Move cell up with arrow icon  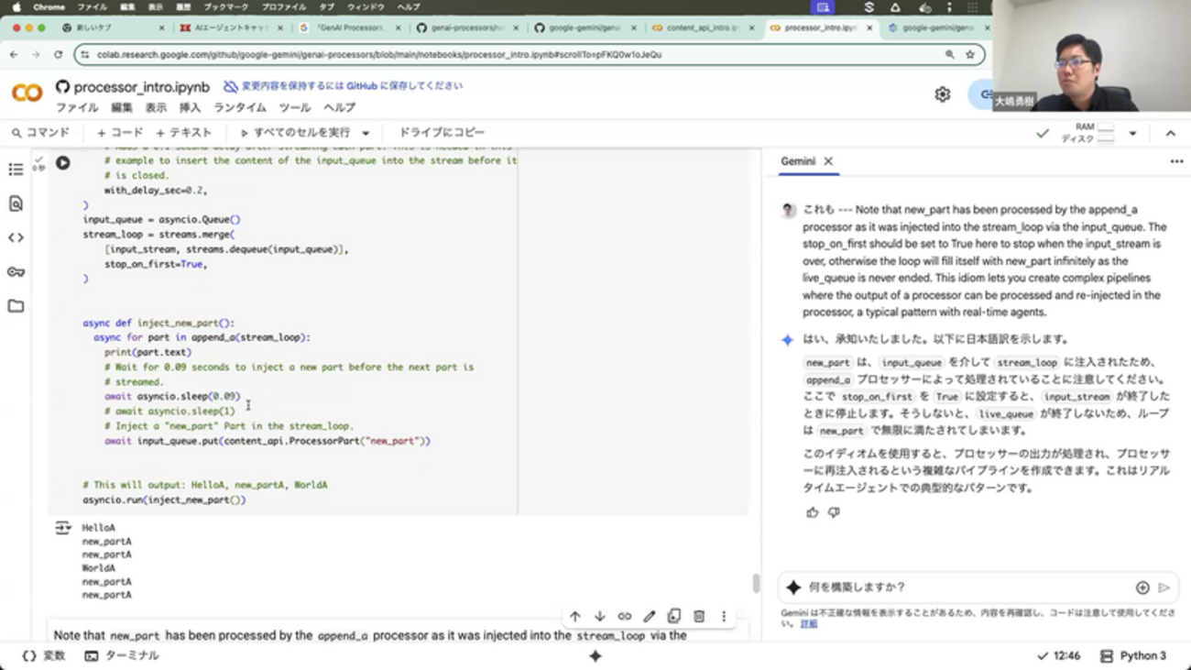tap(575, 617)
